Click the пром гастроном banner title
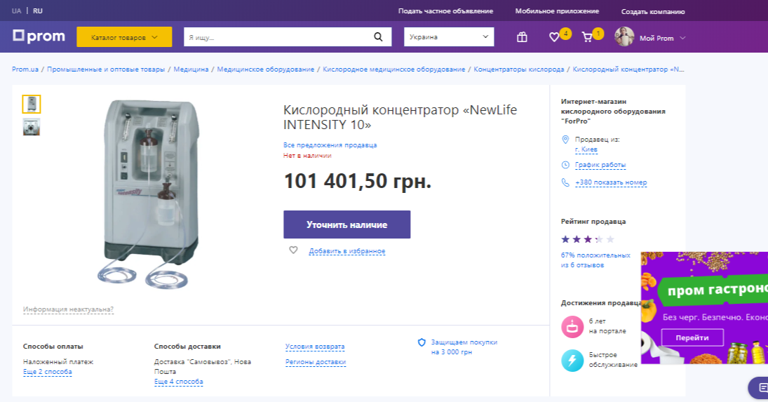768x402 pixels. pyautogui.click(x=718, y=290)
